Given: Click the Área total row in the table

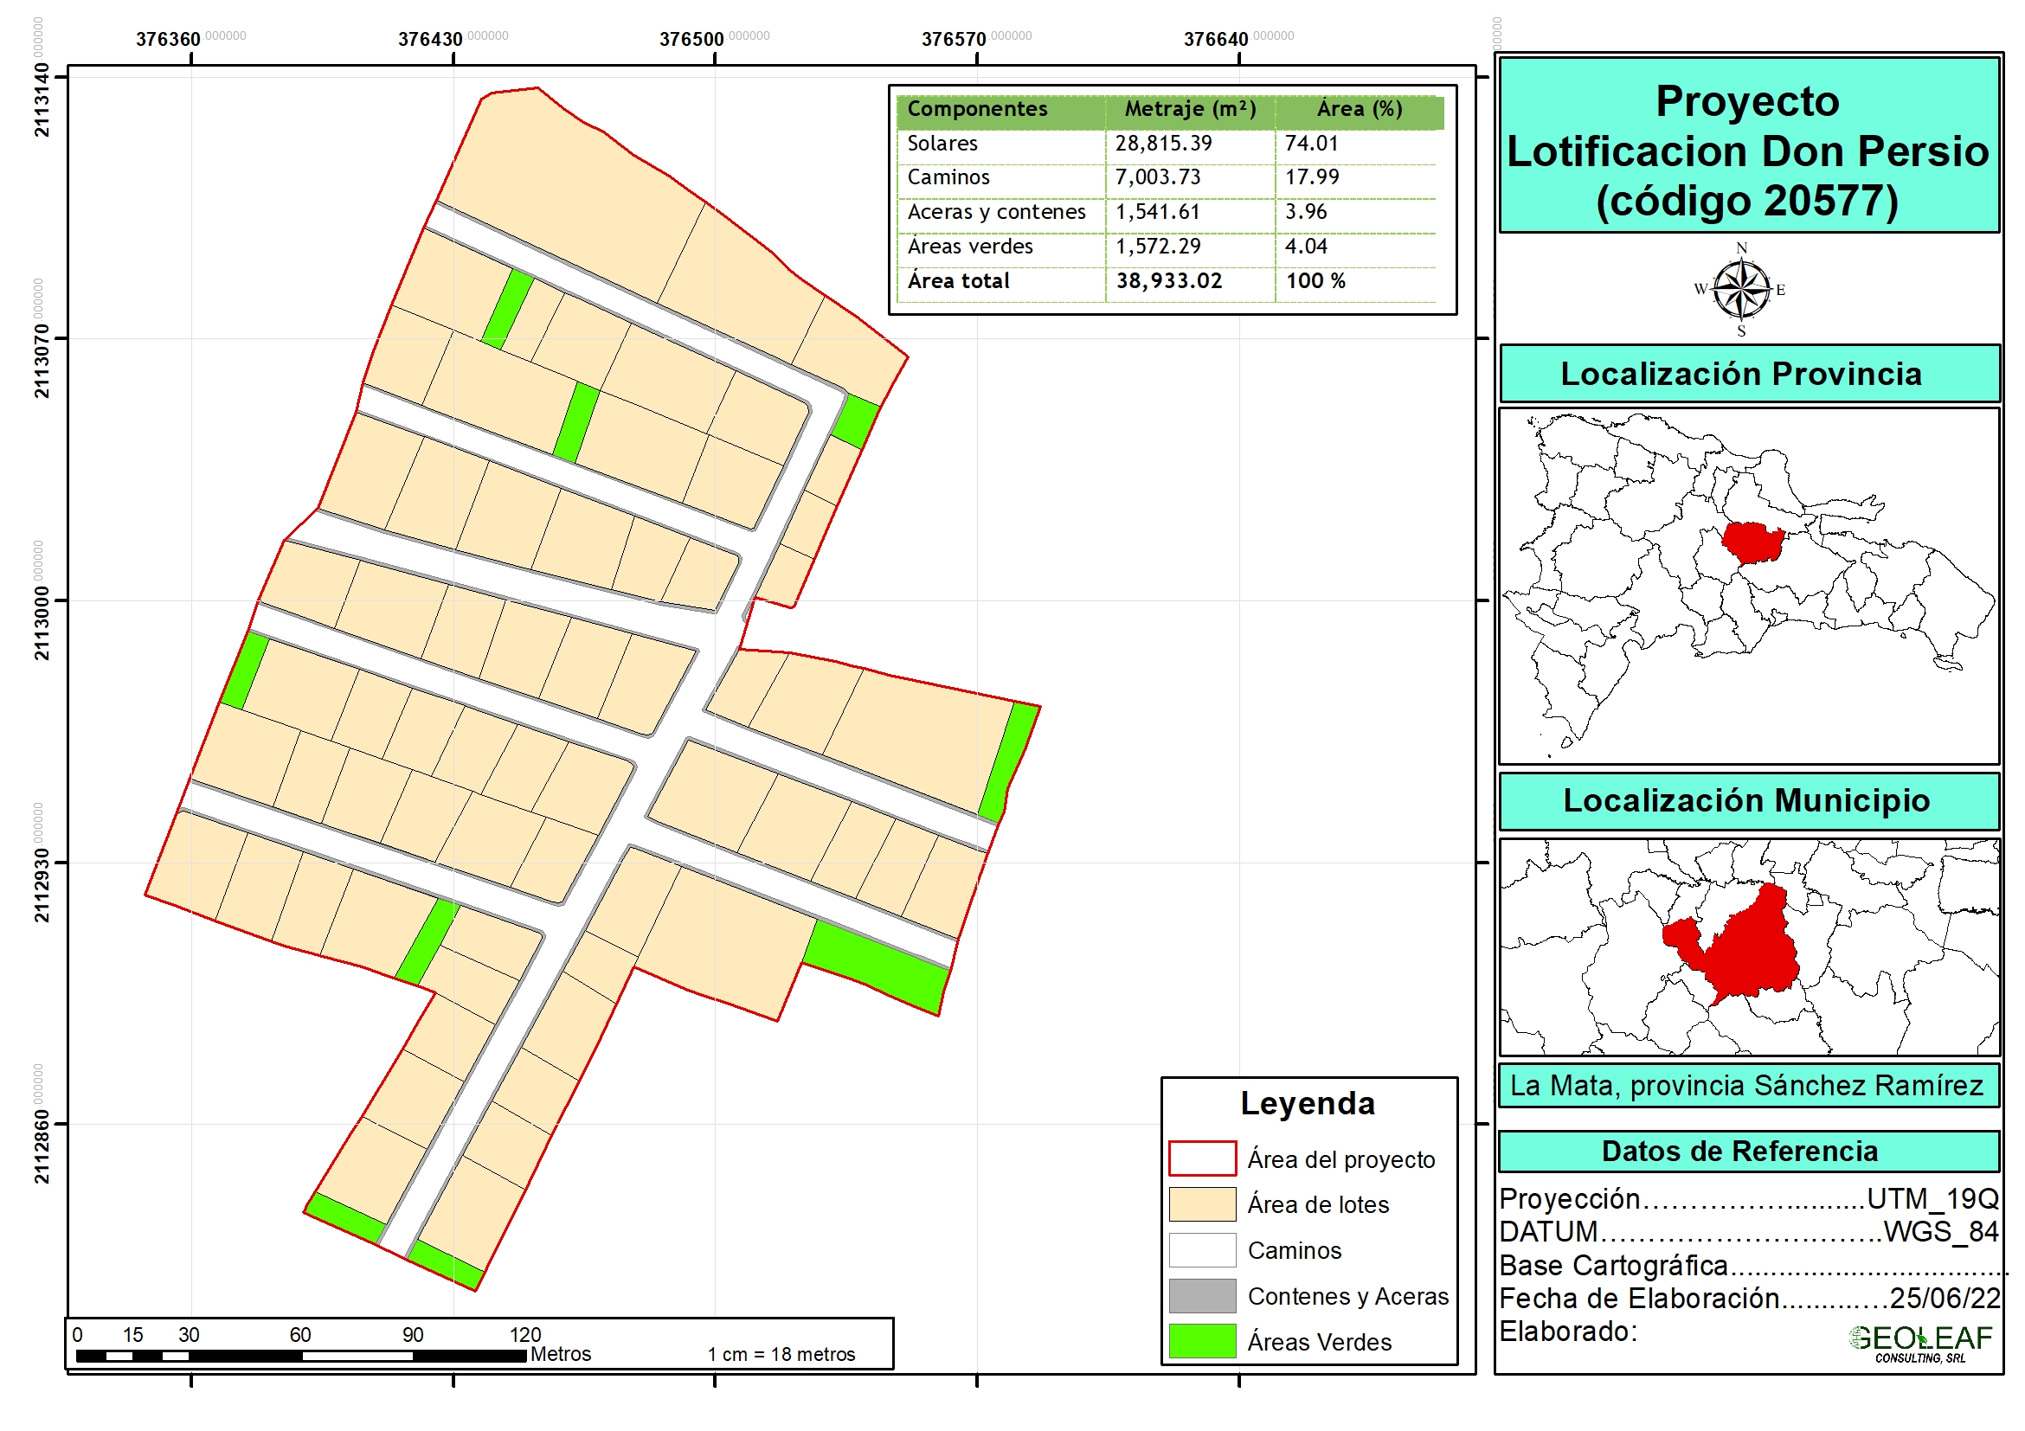Looking at the screenshot, I should point(958,281).
